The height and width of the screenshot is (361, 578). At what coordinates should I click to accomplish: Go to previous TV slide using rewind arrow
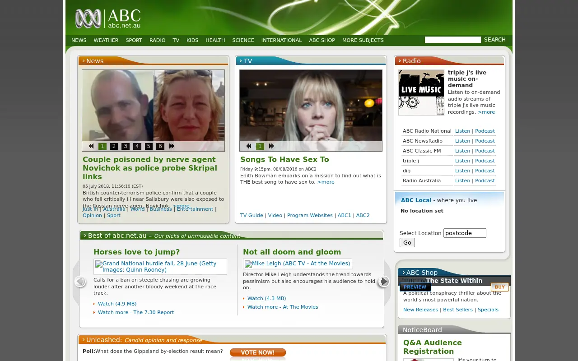(x=248, y=146)
